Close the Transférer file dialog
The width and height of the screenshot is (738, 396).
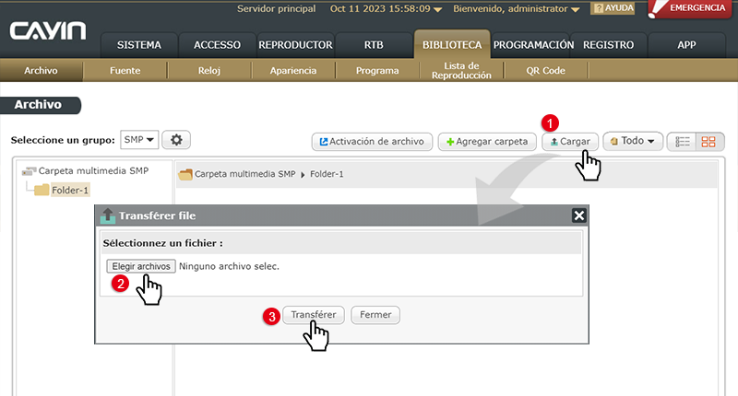coord(578,215)
